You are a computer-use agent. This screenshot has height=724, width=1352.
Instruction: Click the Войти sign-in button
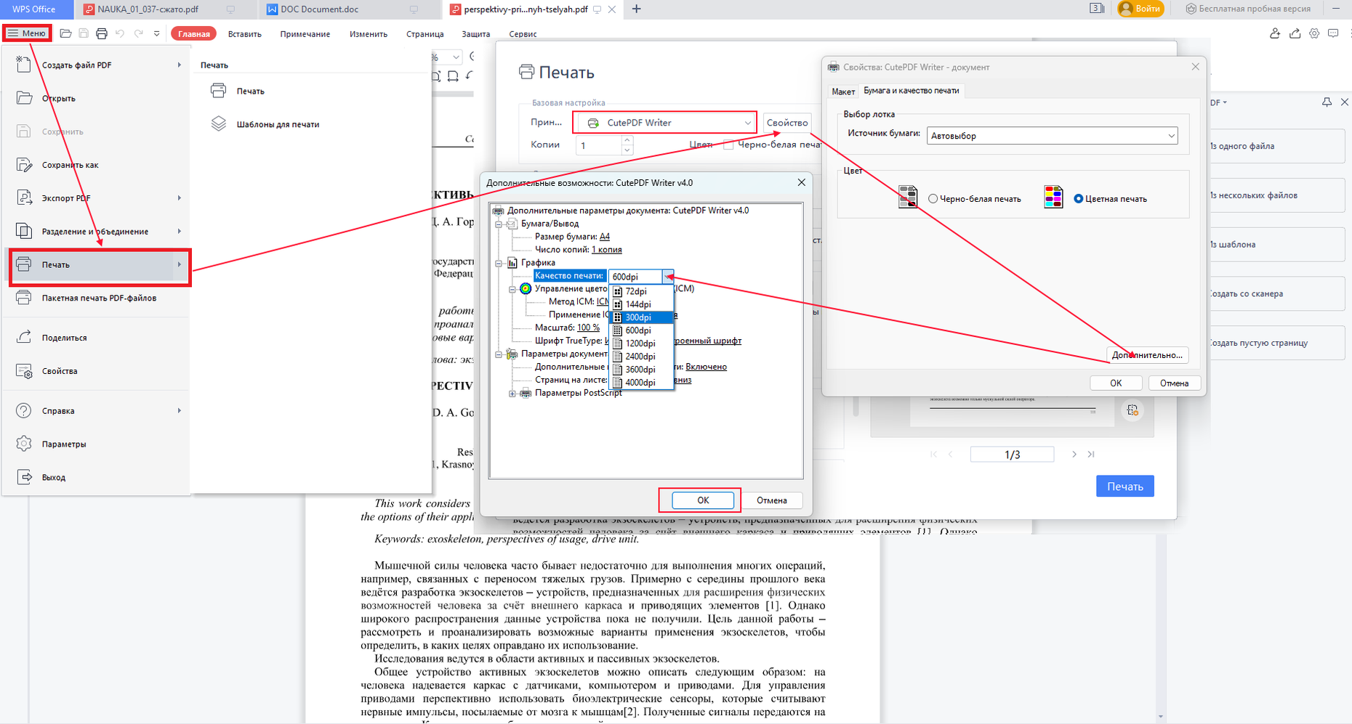[1140, 9]
